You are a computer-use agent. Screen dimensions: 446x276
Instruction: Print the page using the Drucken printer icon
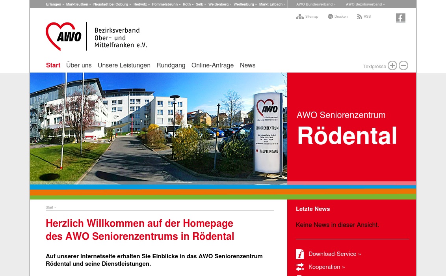click(331, 17)
